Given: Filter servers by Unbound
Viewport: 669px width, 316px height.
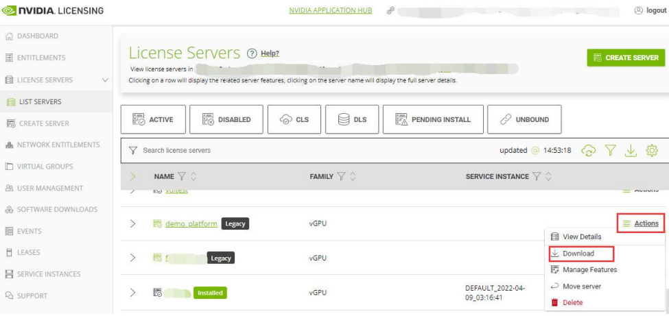Looking at the screenshot, I should point(524,119).
